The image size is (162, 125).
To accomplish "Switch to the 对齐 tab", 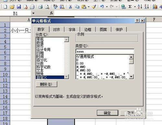I will pyautogui.click(x=56, y=29).
